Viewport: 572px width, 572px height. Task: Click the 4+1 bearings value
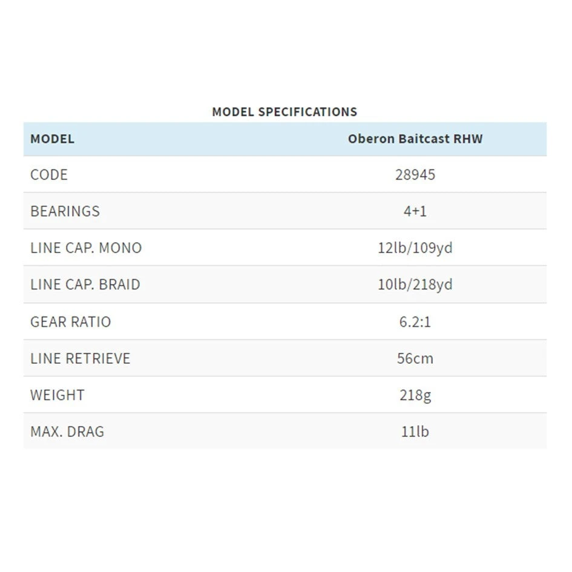point(415,211)
